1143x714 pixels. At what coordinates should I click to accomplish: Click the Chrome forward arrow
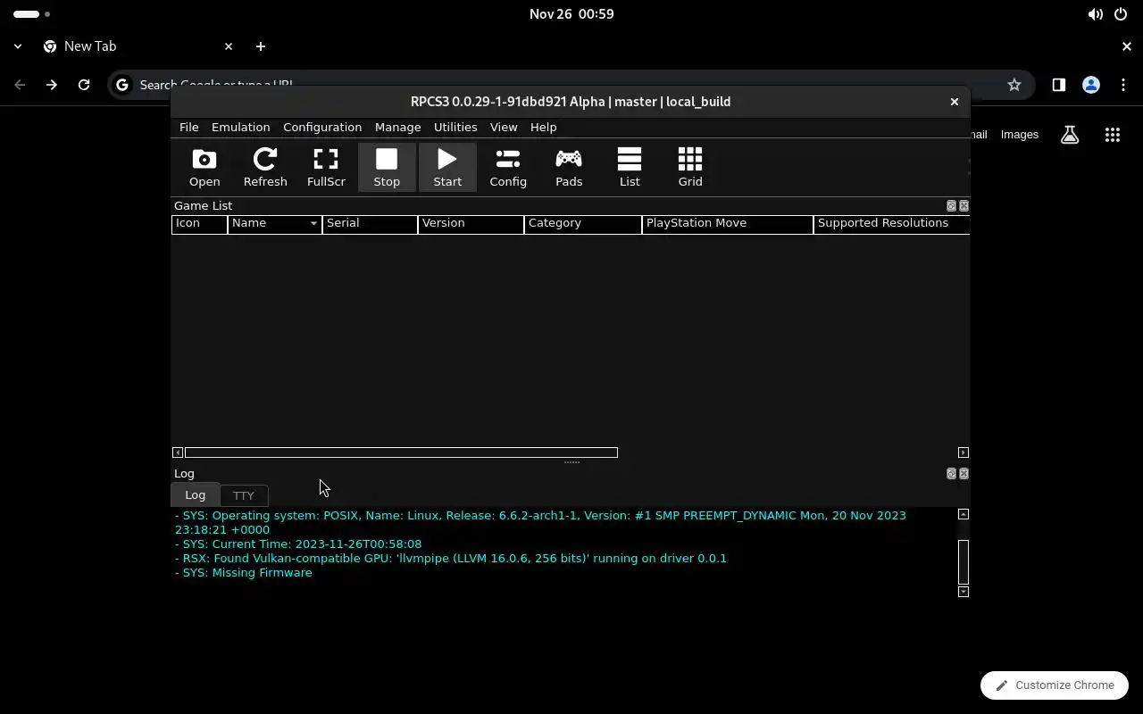coord(52,85)
